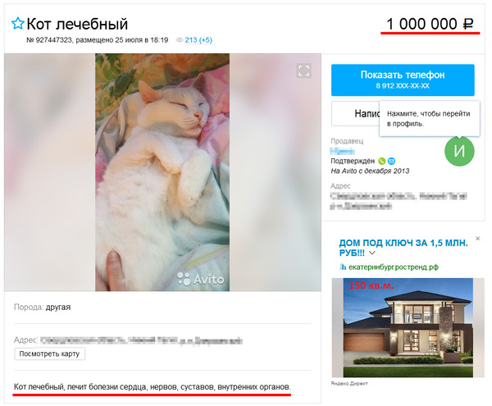Click the green phone verified icon
The image size is (492, 406).
[382, 162]
